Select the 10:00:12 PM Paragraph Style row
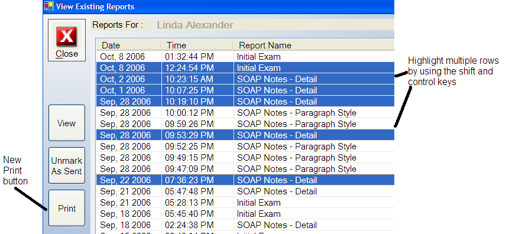This screenshot has height=234, width=509. [245, 113]
